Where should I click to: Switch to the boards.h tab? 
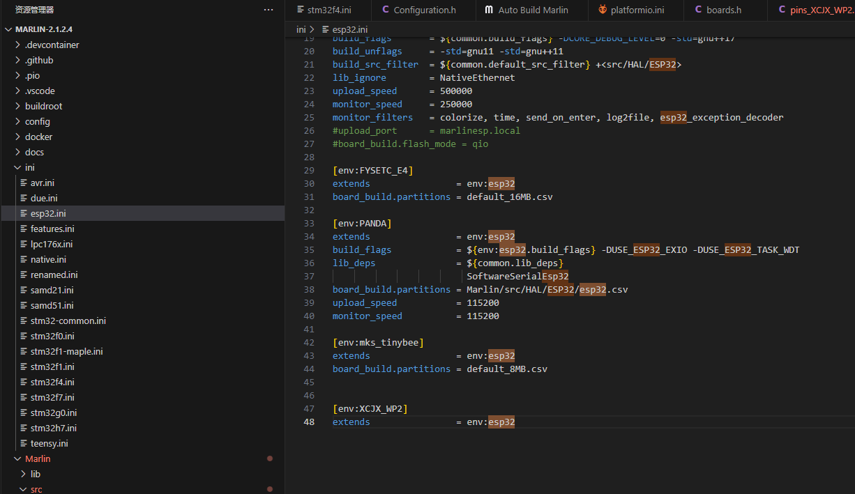coord(726,10)
